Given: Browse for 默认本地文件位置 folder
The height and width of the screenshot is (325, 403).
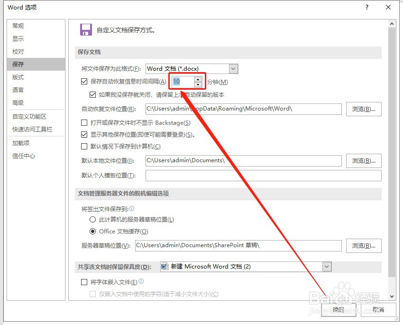Looking at the screenshot, I should (x=364, y=161).
